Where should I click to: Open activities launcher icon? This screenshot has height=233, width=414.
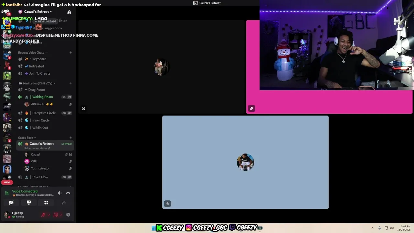46,203
